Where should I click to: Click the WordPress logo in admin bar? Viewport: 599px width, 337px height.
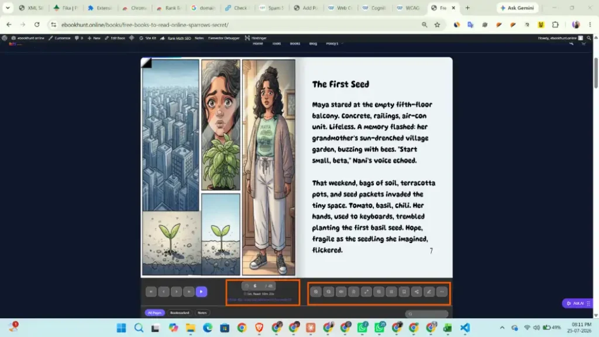(x=5, y=38)
